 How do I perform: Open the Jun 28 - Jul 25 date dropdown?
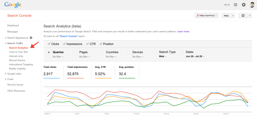pyautogui.click(x=195, y=56)
